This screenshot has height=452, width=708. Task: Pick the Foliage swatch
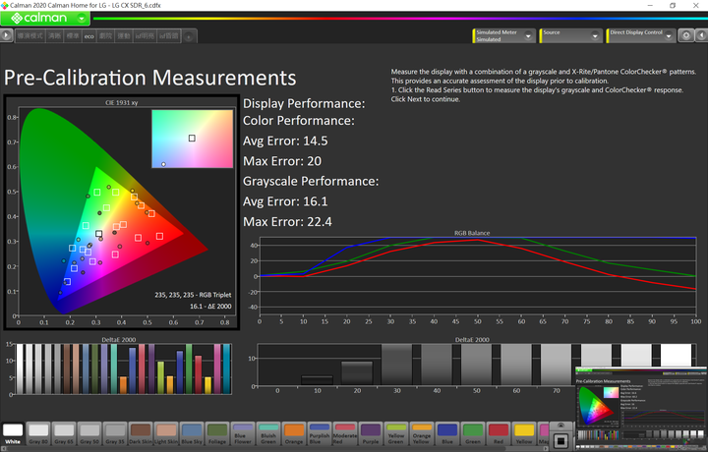pos(217,434)
